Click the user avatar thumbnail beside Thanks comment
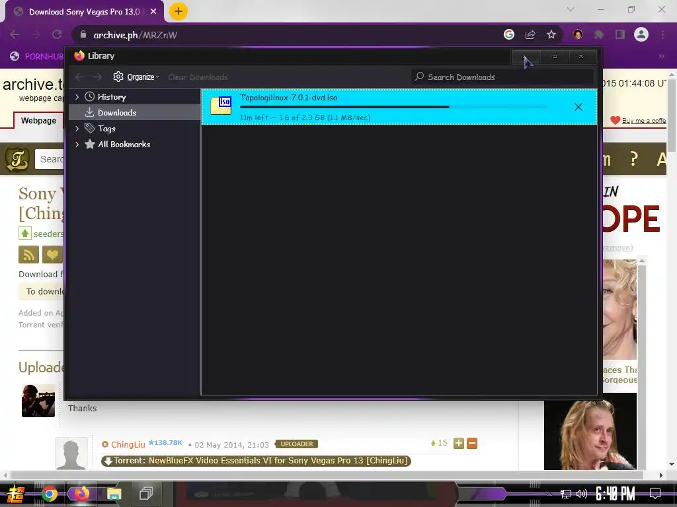This screenshot has width=677, height=507. click(x=38, y=401)
